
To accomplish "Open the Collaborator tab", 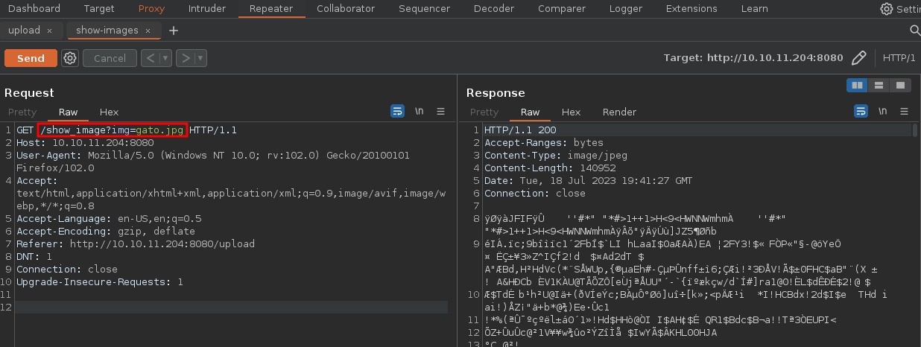I will (346, 9).
